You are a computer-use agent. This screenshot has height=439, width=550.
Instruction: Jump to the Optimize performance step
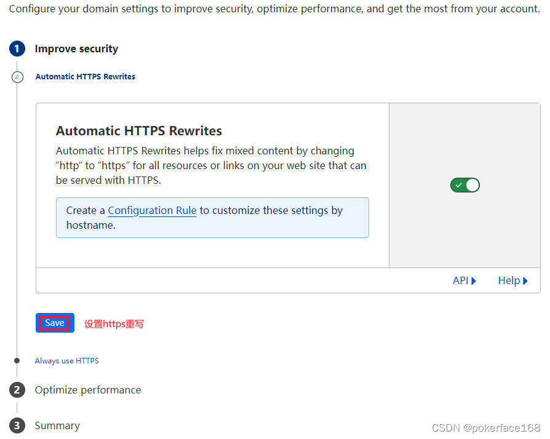[87, 390]
